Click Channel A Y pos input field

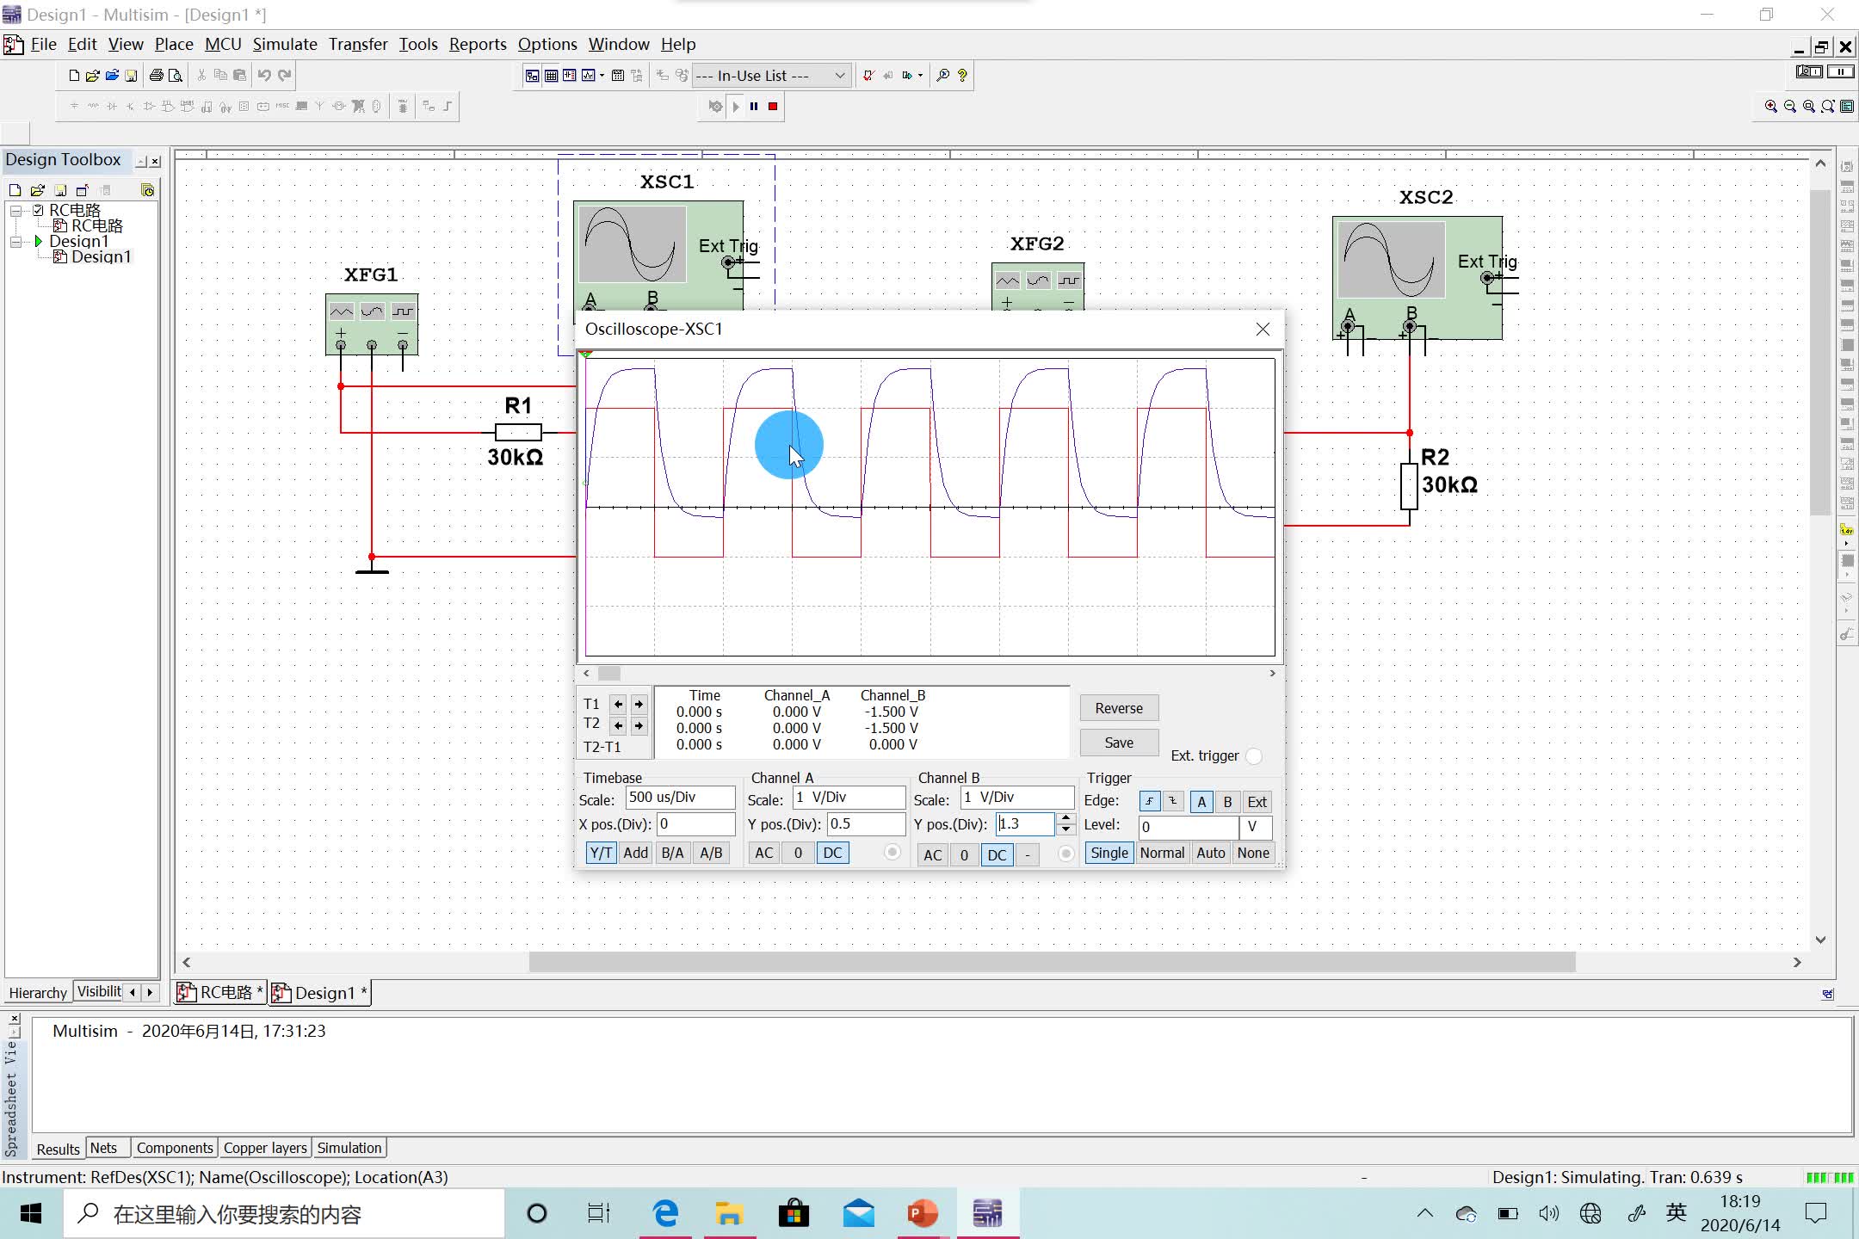(861, 825)
